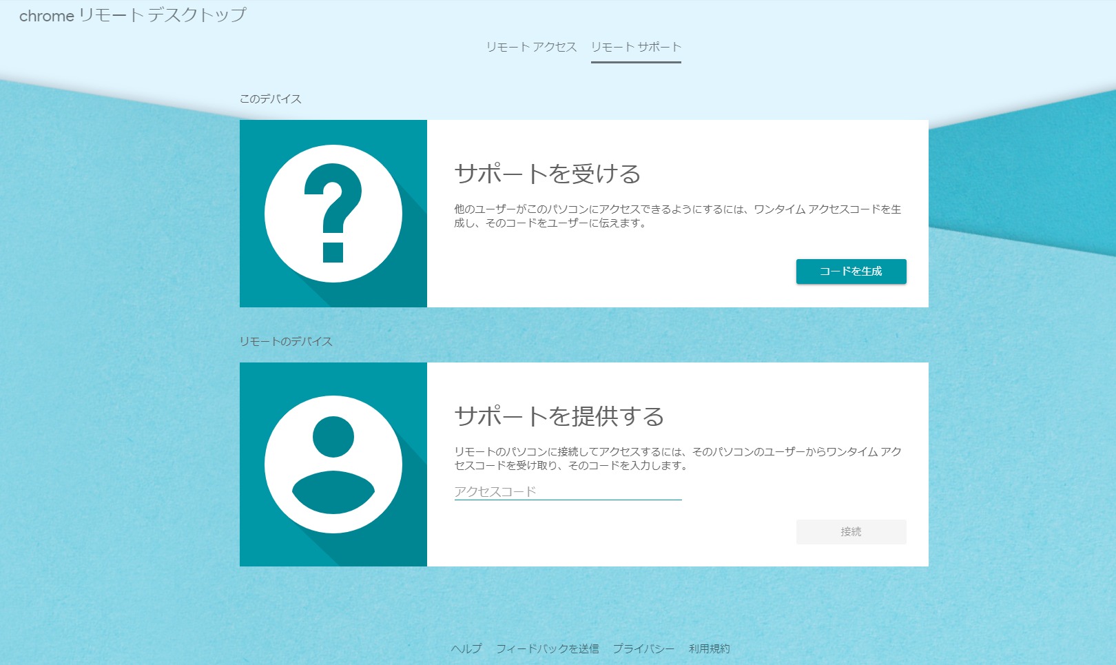The image size is (1116, 665).
Task: Click empty space left of コードを生成 button
Action: [x=620, y=272]
